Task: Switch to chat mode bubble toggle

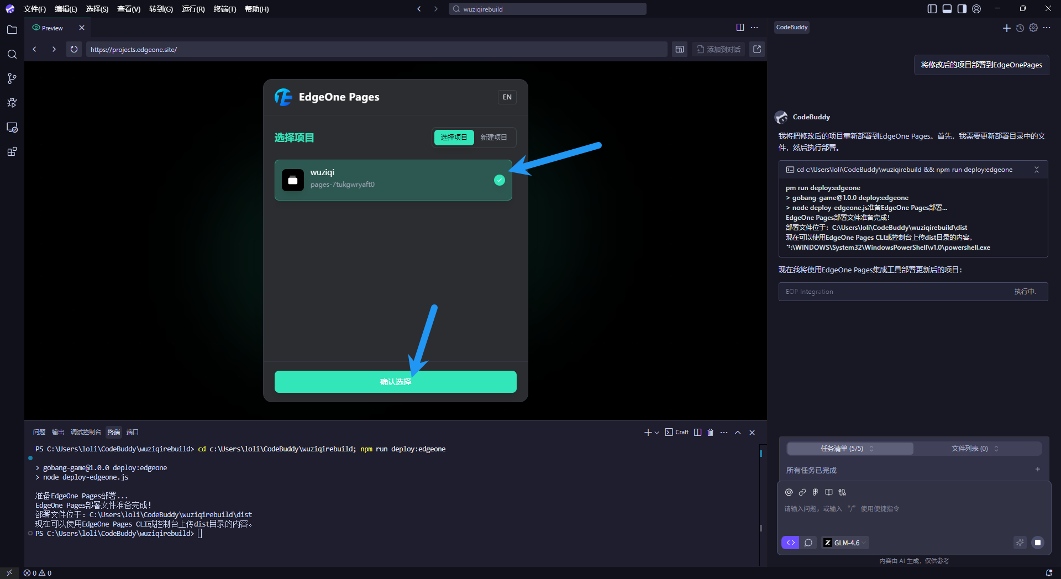Action: pyautogui.click(x=808, y=543)
